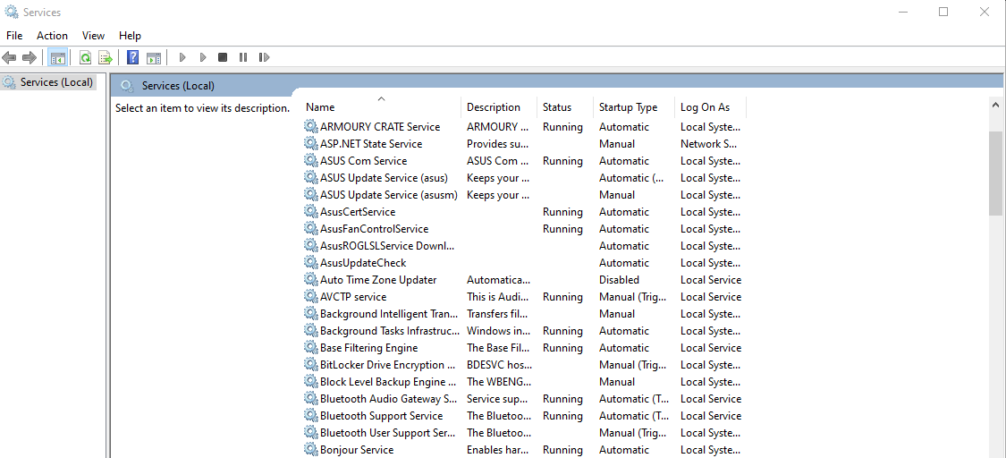
Task: Click 'BDESVC hos...' description cell
Action: (x=498, y=364)
